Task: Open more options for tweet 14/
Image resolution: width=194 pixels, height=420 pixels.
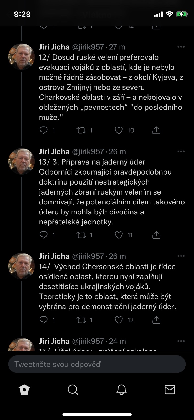Action: [x=181, y=256]
